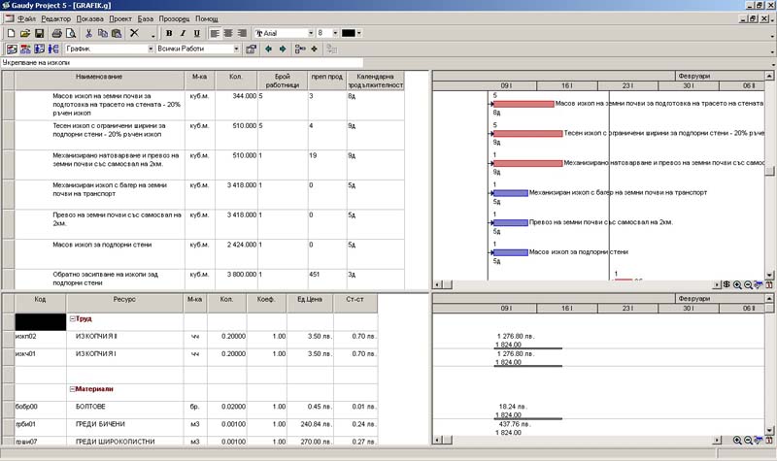Collapse the Материали resource group
This screenshot has width=777, height=461.
[72, 389]
